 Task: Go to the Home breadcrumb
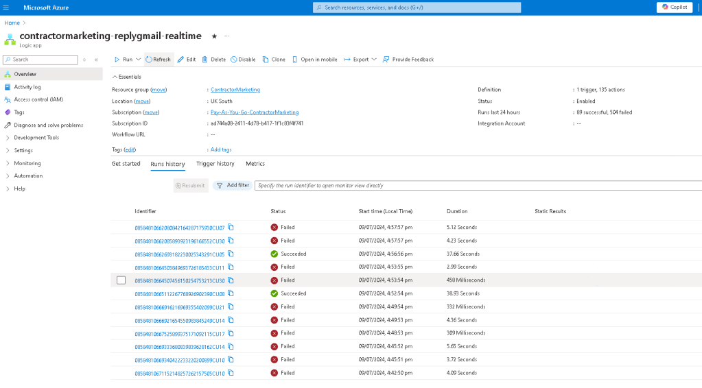(12, 23)
